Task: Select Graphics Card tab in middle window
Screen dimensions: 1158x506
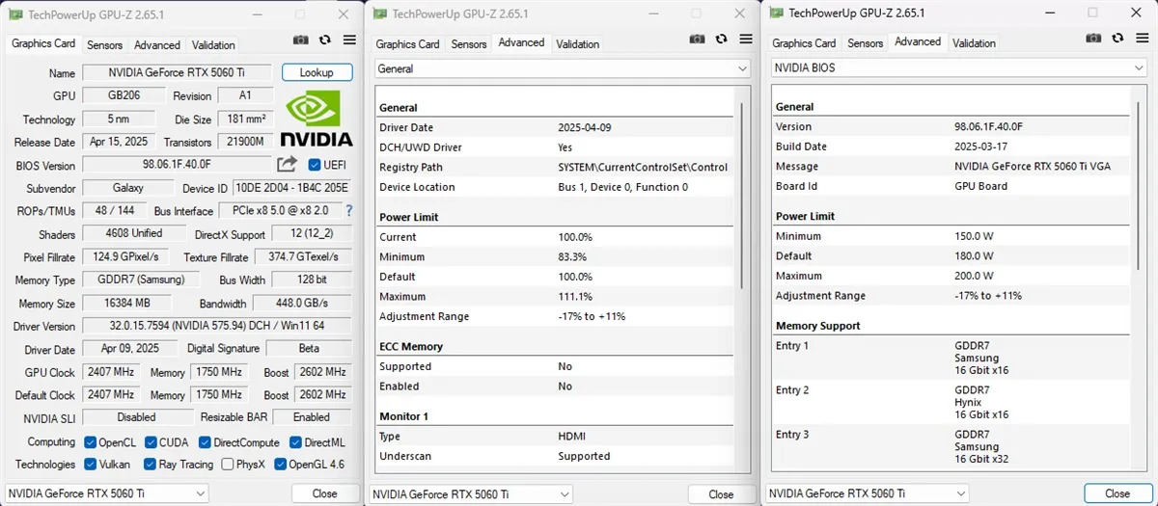Action: click(407, 44)
